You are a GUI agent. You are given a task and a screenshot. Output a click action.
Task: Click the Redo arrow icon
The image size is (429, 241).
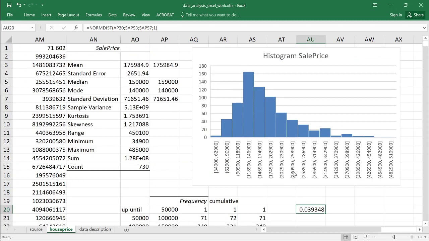(x=30, y=5)
